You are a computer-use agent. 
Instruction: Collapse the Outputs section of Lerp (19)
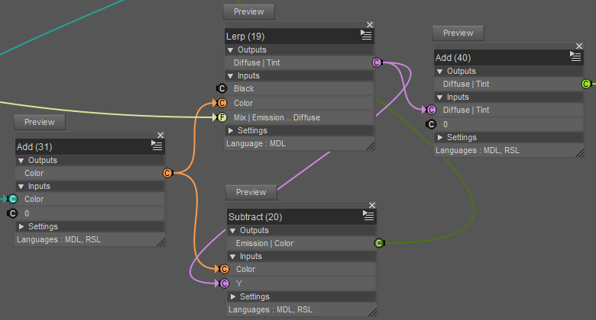(230, 50)
